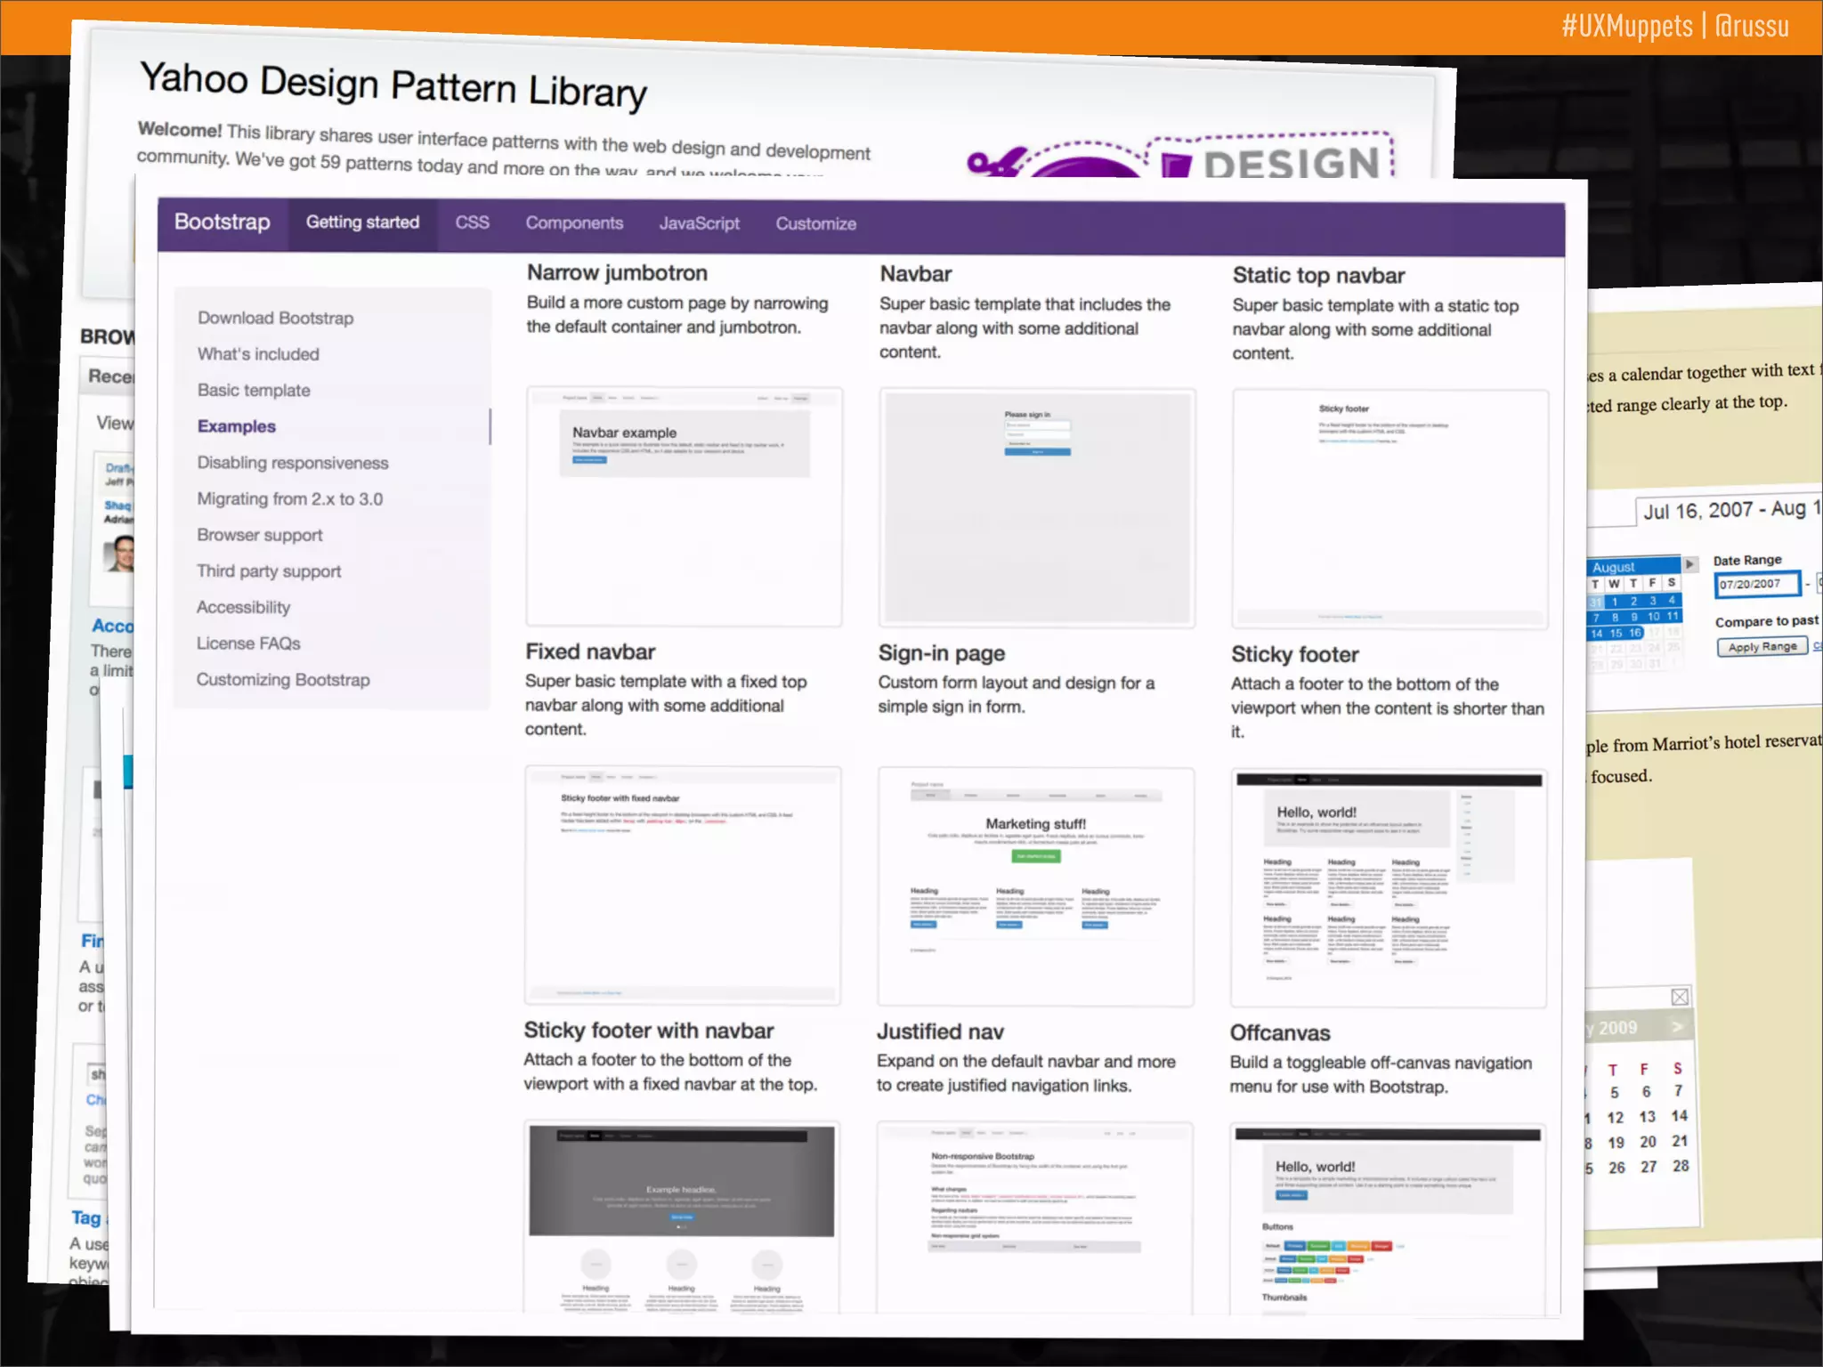Screen dimensions: 1823x1367
Task: Click the next-month arrow beside August calendar
Action: tap(1689, 564)
